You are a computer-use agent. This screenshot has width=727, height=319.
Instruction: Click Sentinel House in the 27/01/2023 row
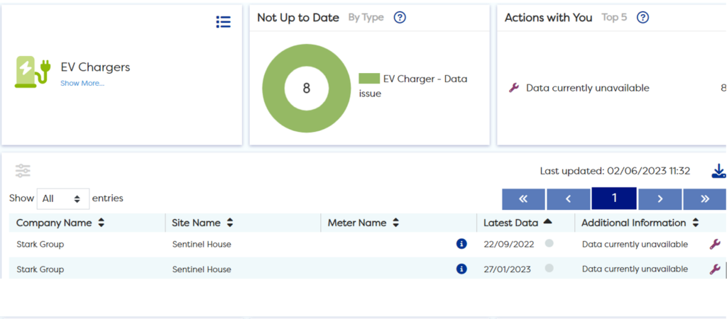(202, 269)
